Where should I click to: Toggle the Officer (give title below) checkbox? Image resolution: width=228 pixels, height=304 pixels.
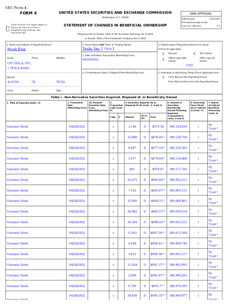click(x=163, y=59)
